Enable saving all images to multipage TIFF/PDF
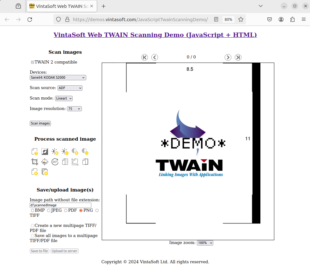 pyautogui.click(x=32, y=235)
